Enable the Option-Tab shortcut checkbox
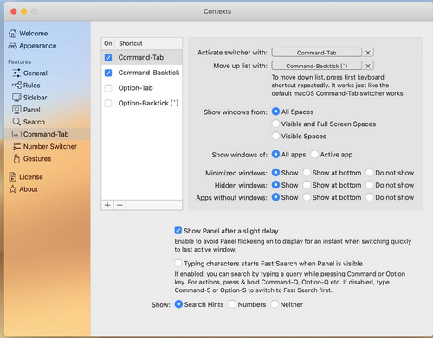The width and height of the screenshot is (433, 338). tap(108, 88)
